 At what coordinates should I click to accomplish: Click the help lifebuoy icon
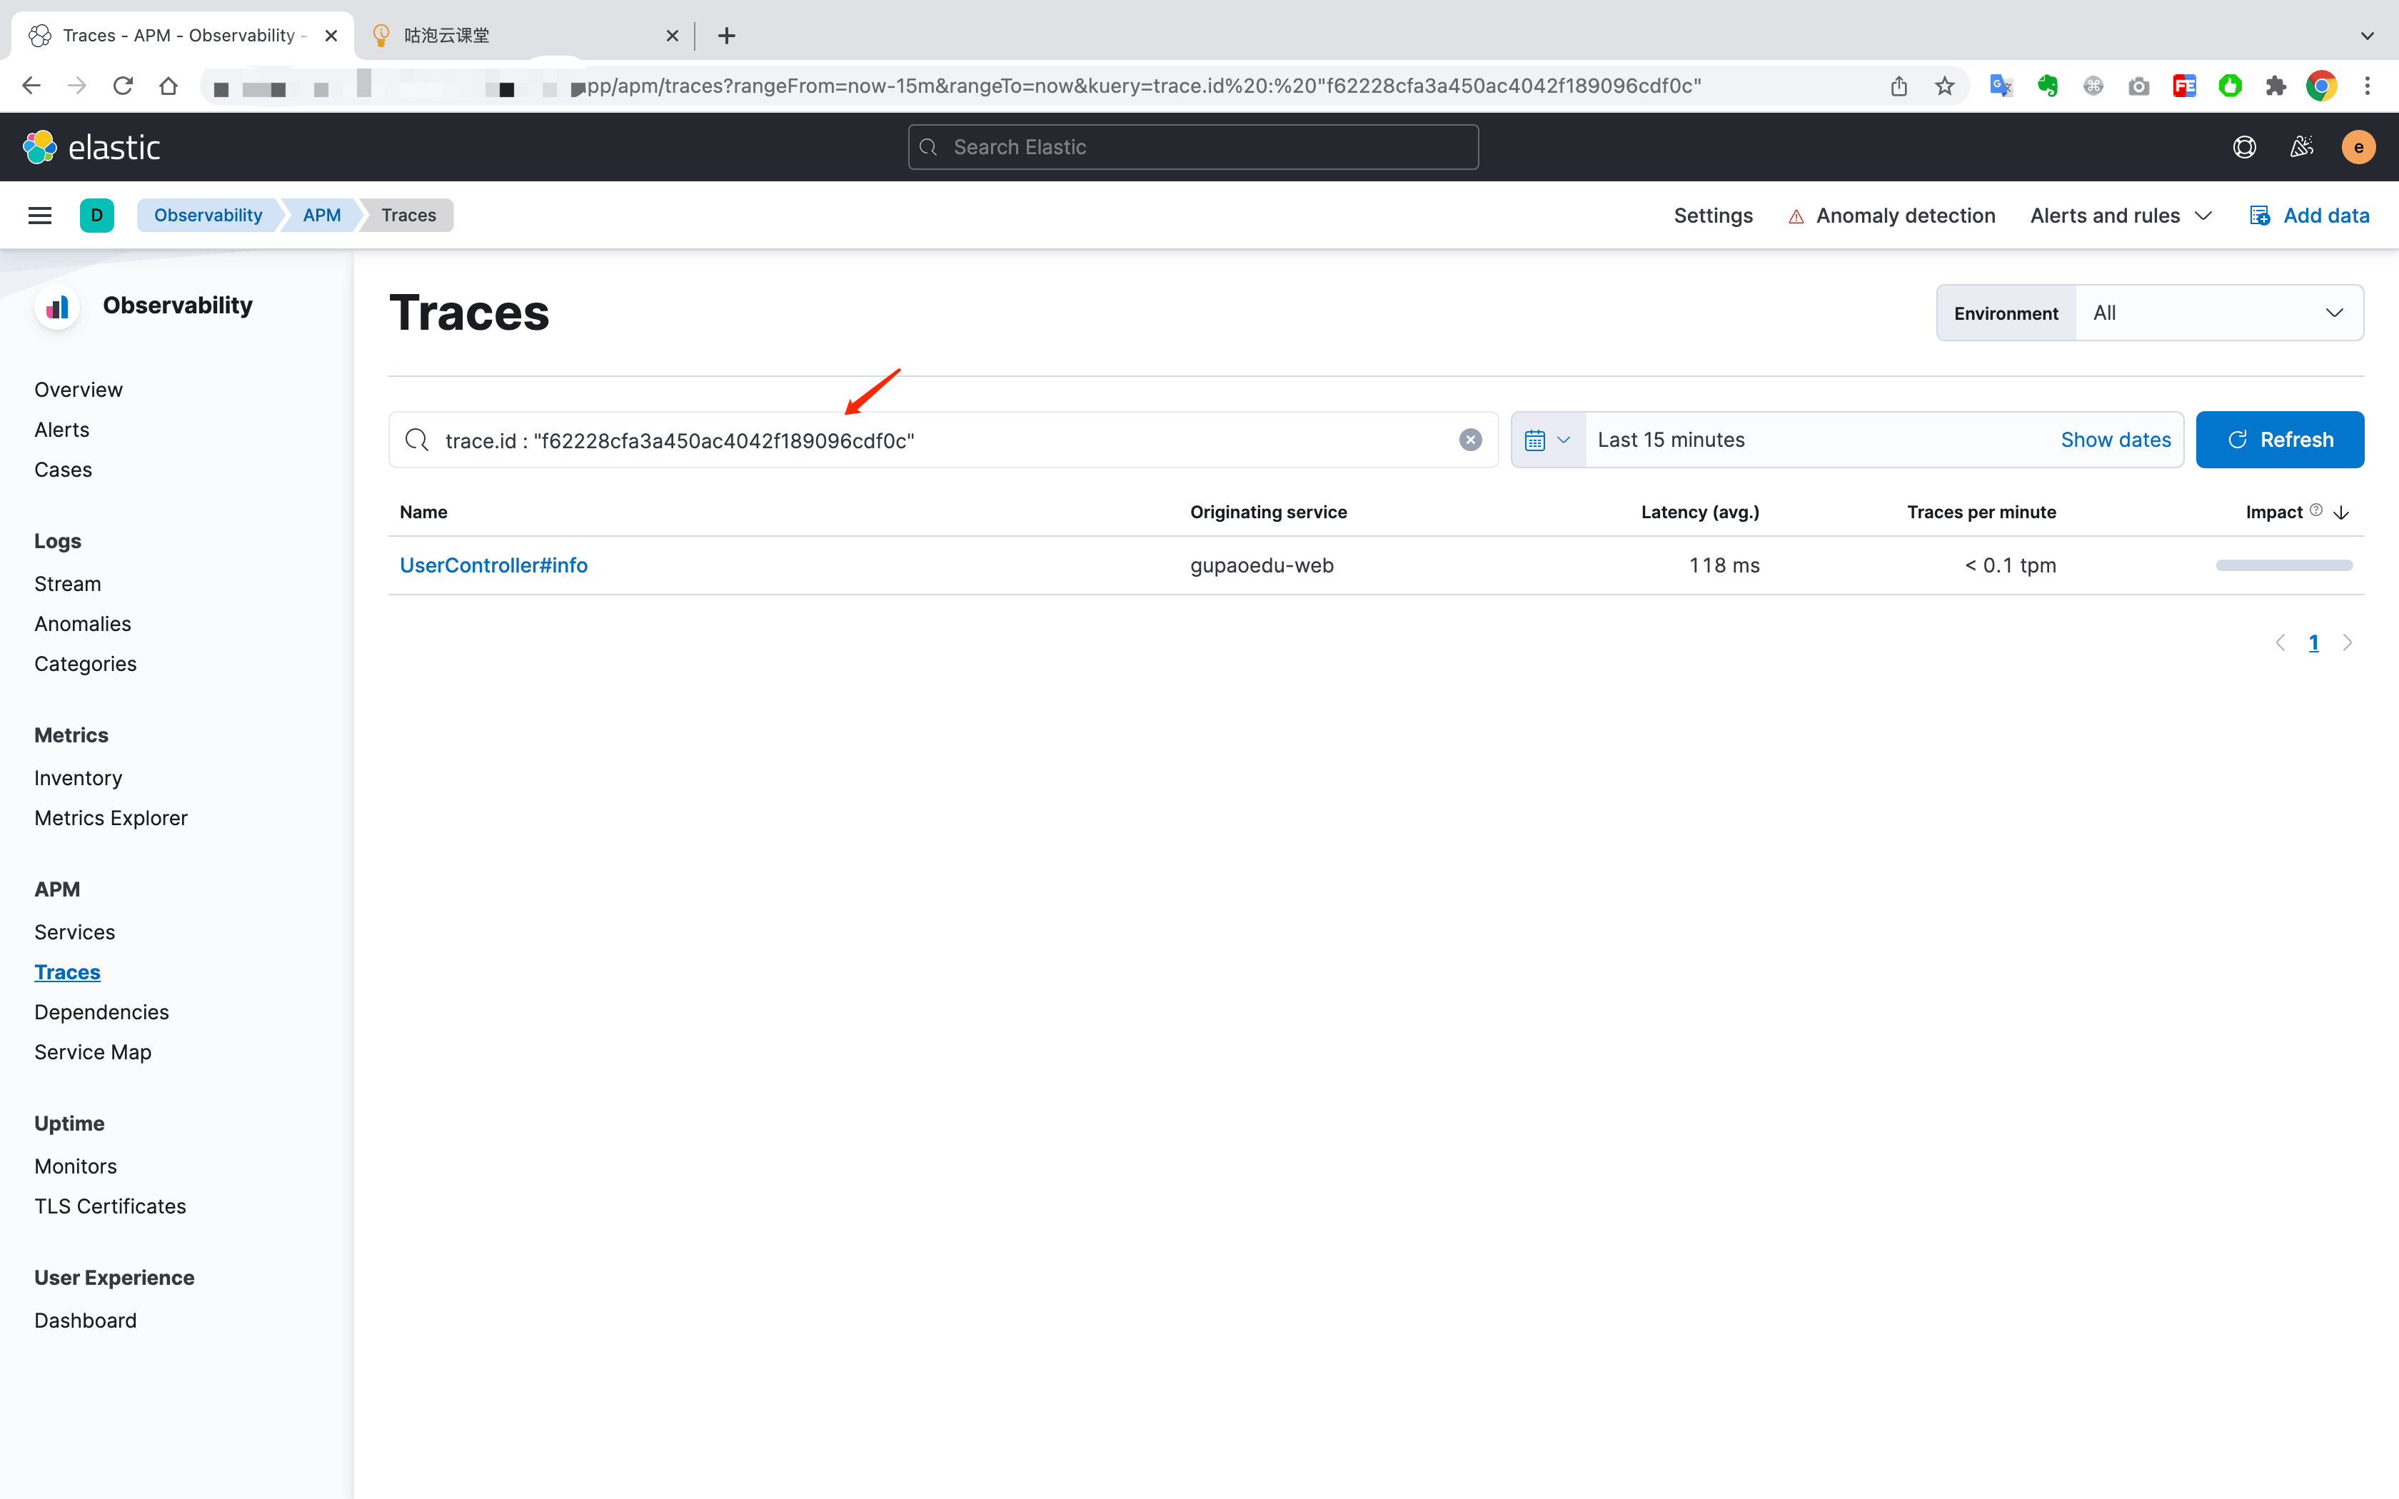[x=2244, y=147]
